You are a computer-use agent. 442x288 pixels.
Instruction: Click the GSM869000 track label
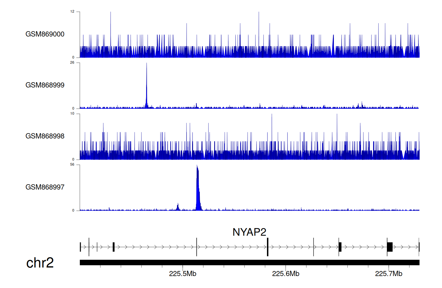click(45, 34)
